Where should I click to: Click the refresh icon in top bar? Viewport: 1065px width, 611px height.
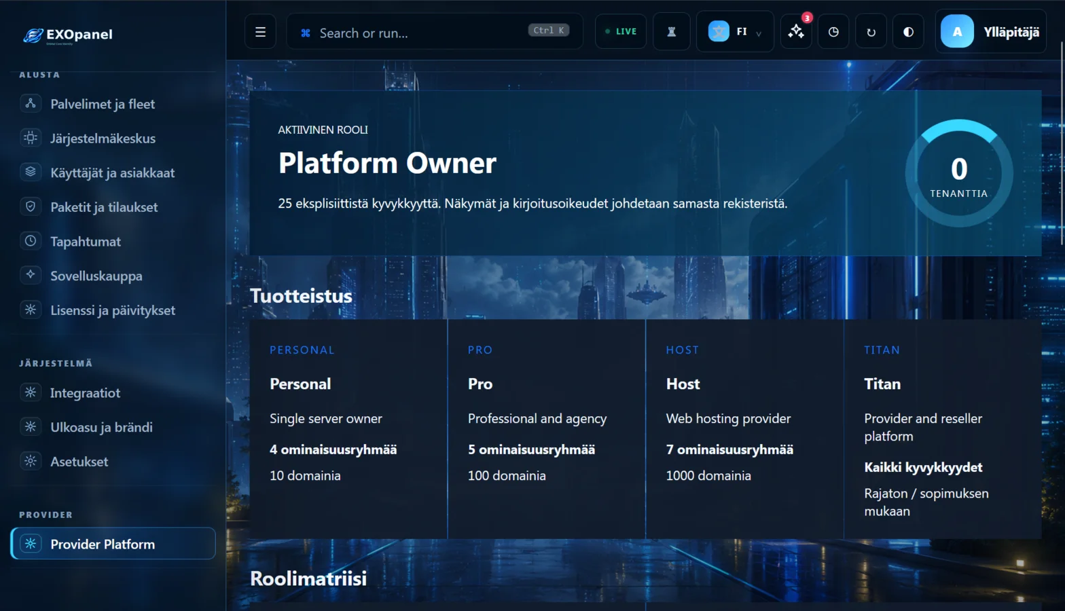tap(871, 32)
